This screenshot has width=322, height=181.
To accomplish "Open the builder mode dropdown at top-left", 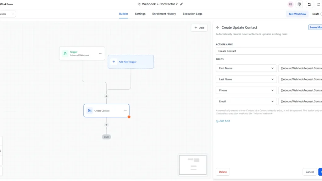I will point(8,14).
